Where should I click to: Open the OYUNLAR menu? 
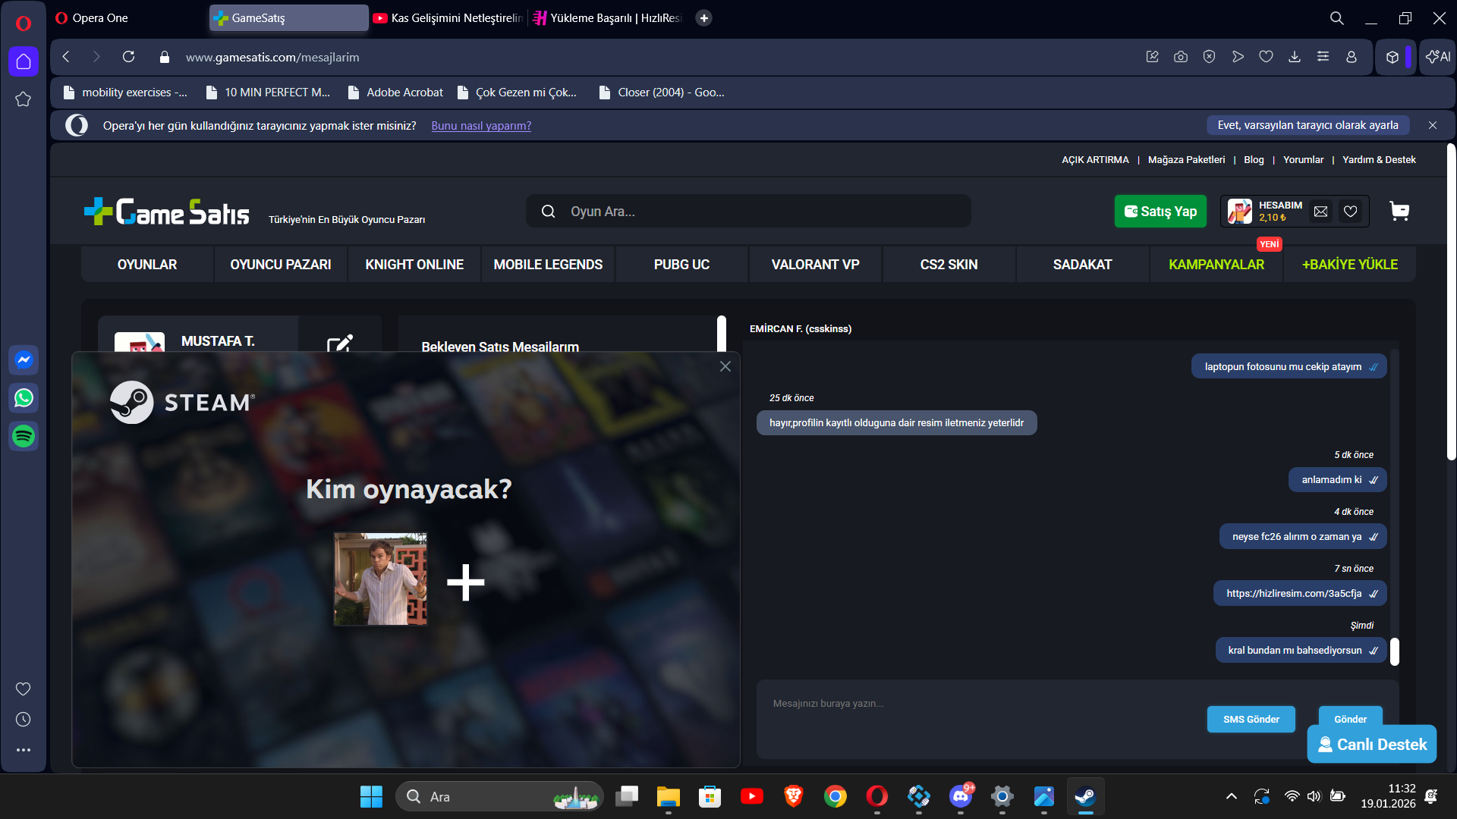(147, 265)
